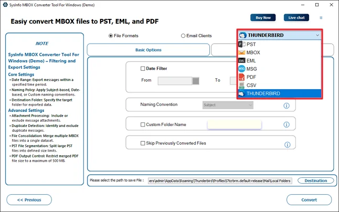339x212 pixels.
Task: Open the hamburger menu icon at top right
Action: (x=321, y=18)
